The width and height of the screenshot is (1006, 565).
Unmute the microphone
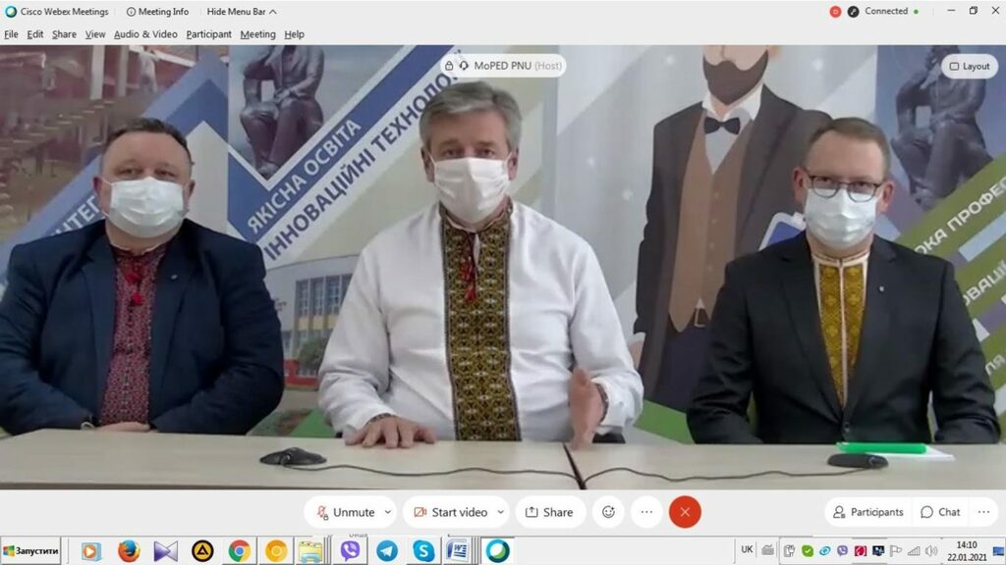344,512
